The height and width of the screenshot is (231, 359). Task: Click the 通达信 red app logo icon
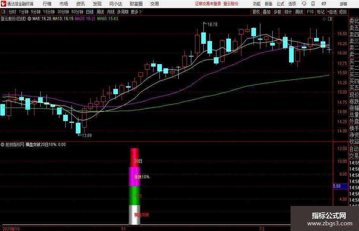tap(3, 4)
